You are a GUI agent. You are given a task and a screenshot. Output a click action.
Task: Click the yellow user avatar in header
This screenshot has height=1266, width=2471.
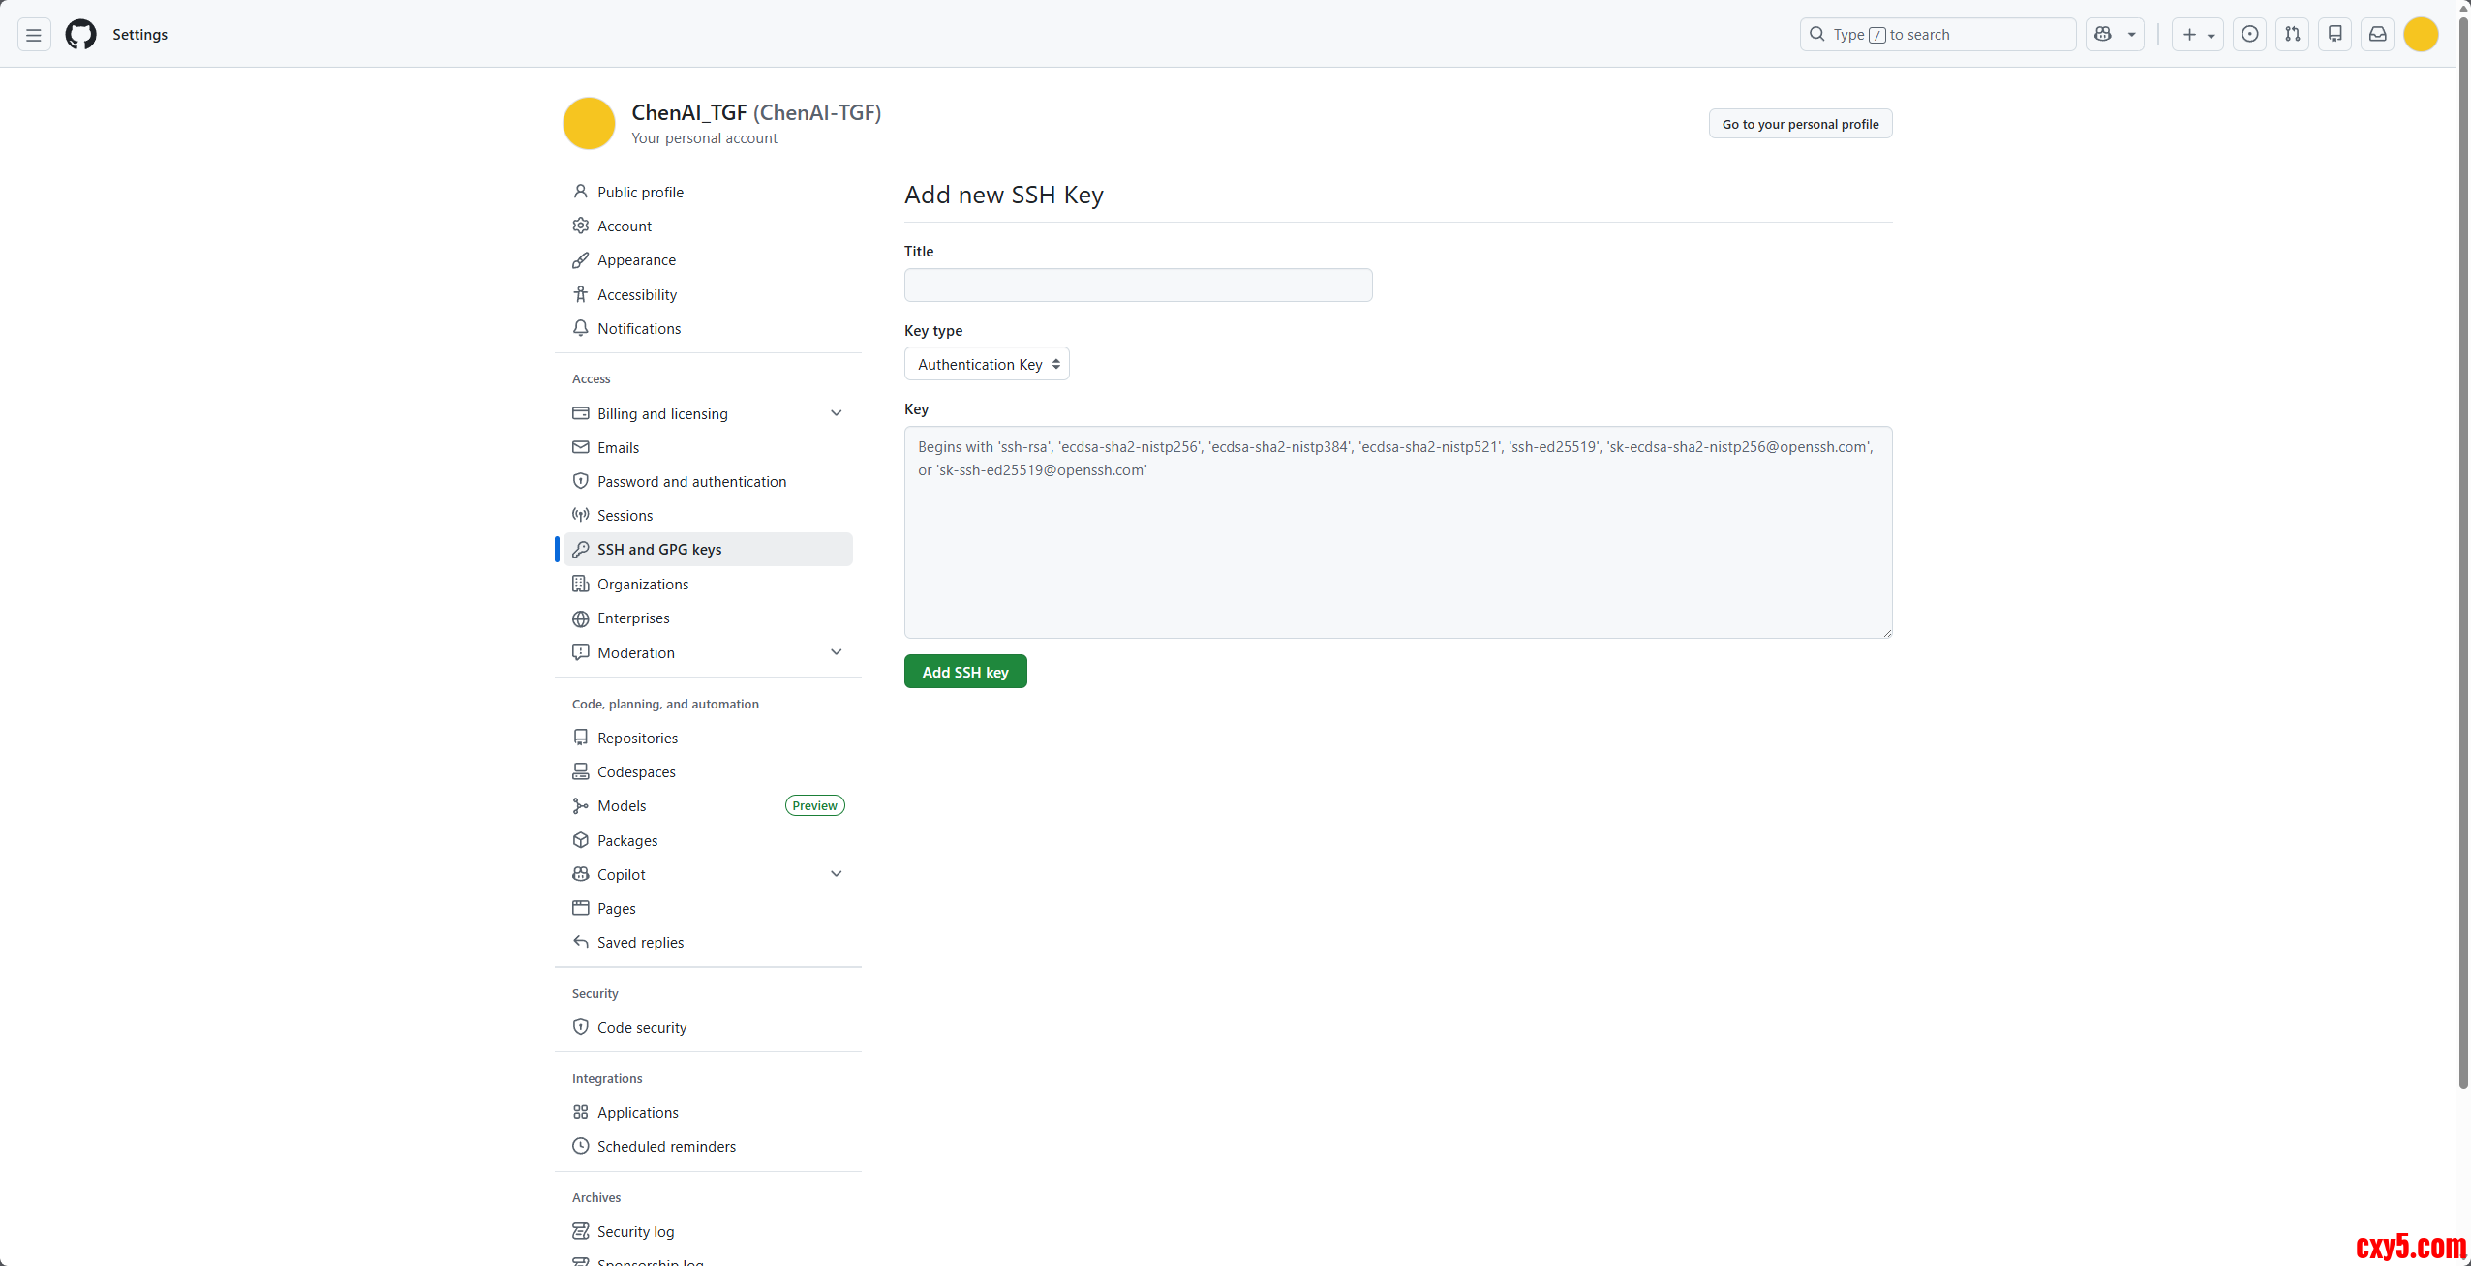pos(2421,35)
